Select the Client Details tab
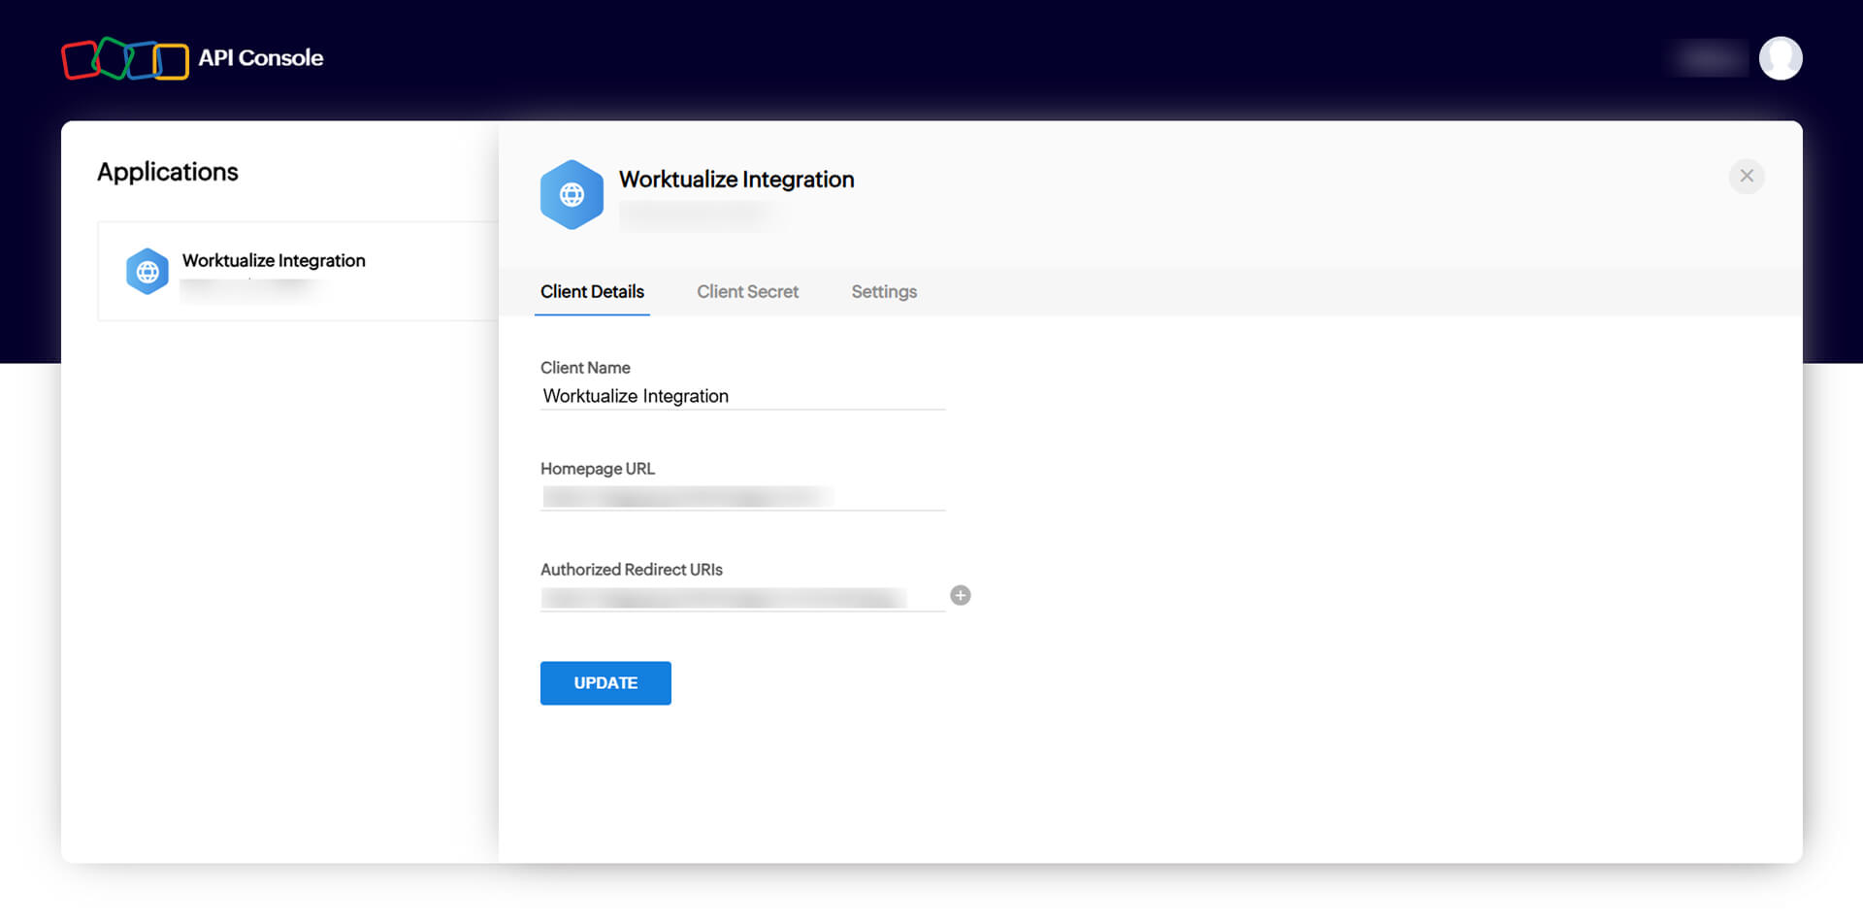Image resolution: width=1863 pixels, height=924 pixels. tap(592, 291)
